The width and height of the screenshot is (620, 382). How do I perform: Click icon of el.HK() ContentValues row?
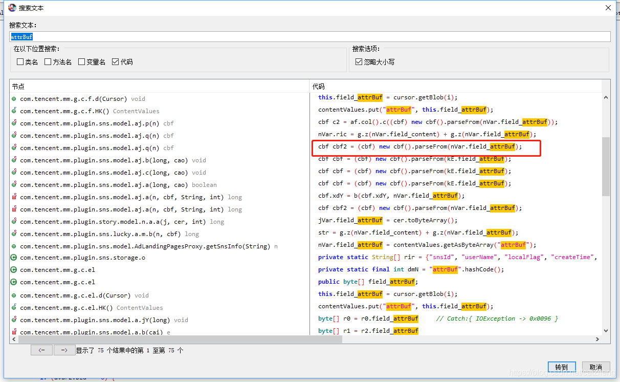pos(14,308)
